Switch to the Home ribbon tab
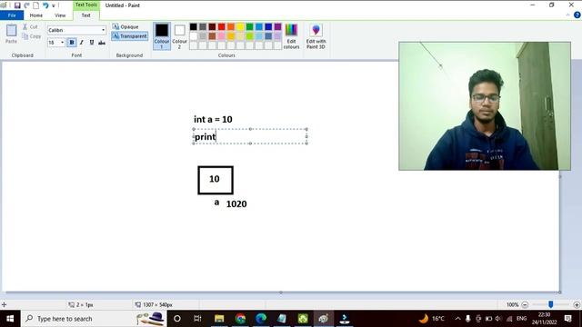This screenshot has height=327, width=582. point(36,15)
